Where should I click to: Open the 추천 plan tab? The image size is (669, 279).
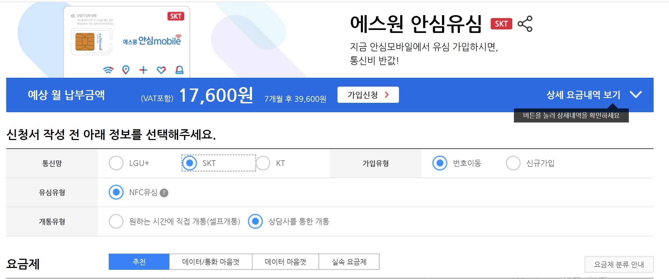[x=139, y=262]
